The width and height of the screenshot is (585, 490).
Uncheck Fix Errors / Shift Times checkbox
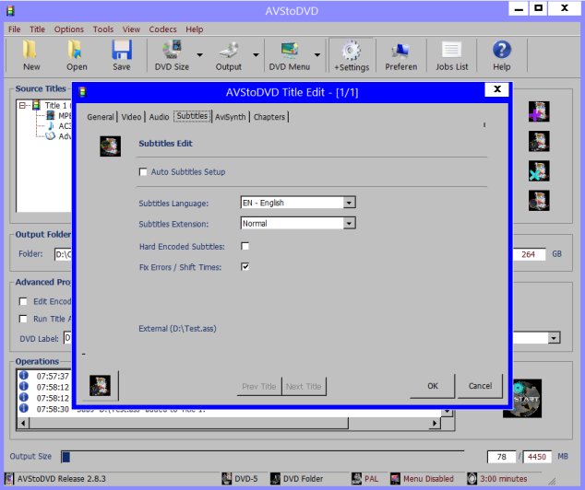coord(245,267)
